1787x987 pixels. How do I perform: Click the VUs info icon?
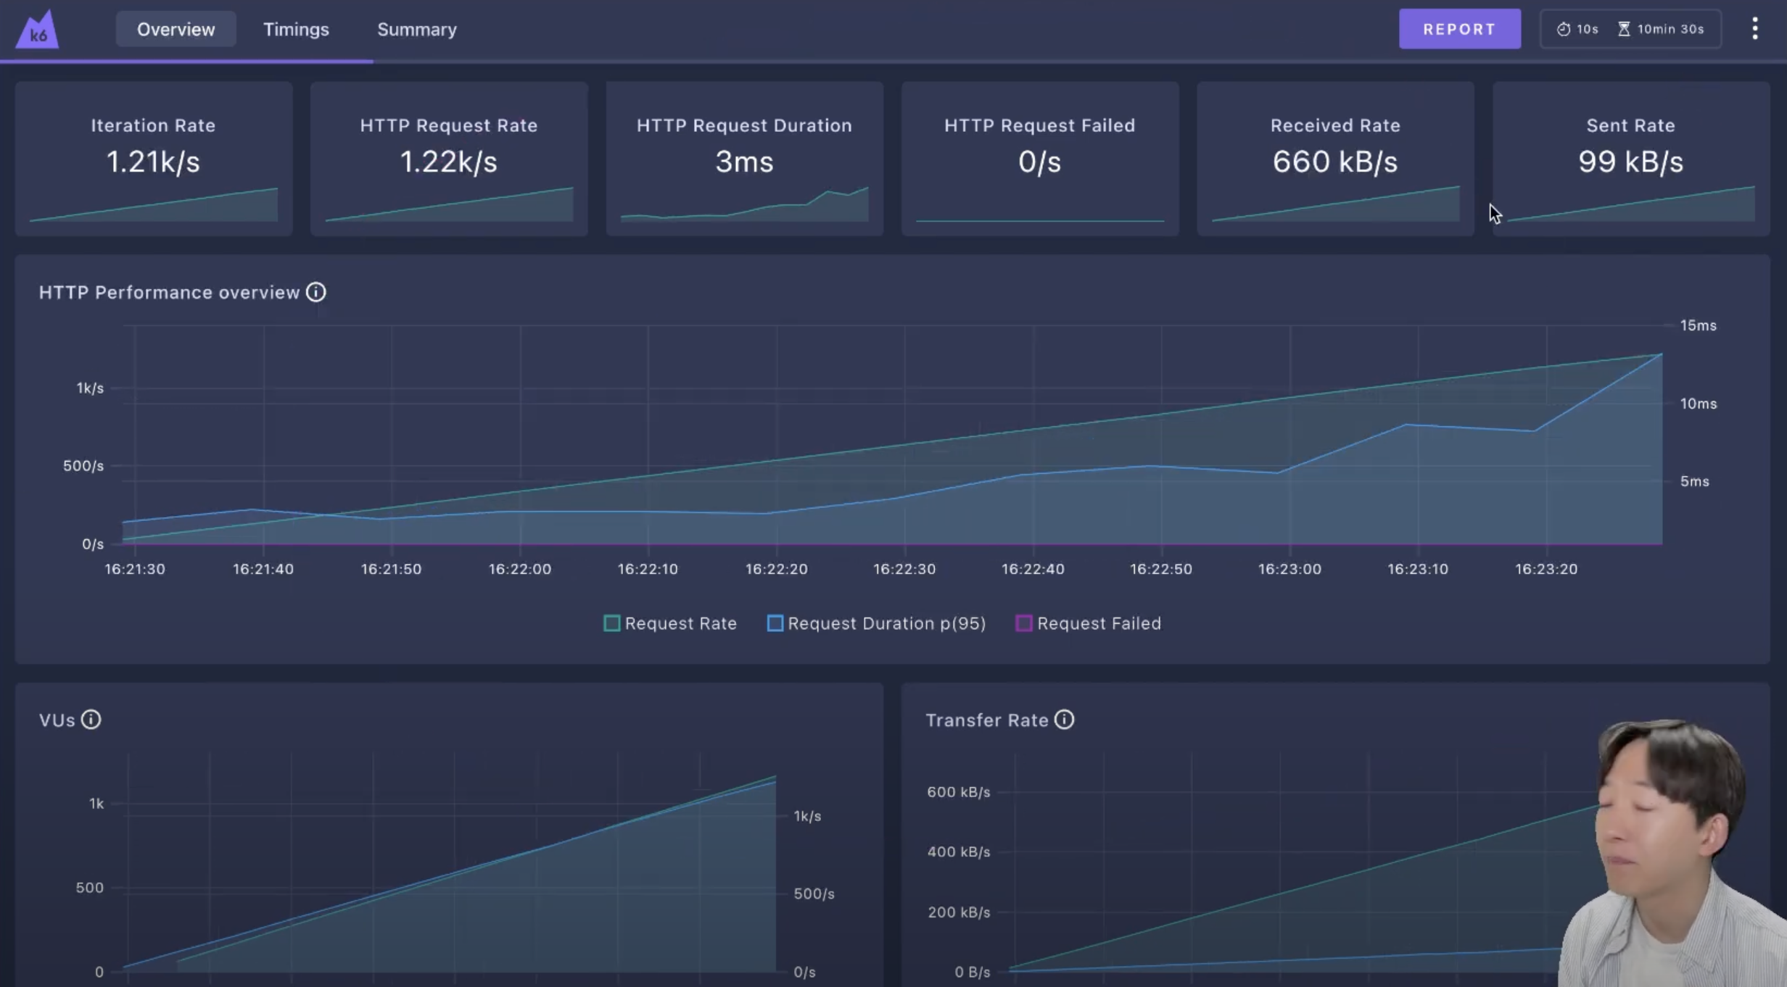click(x=91, y=720)
